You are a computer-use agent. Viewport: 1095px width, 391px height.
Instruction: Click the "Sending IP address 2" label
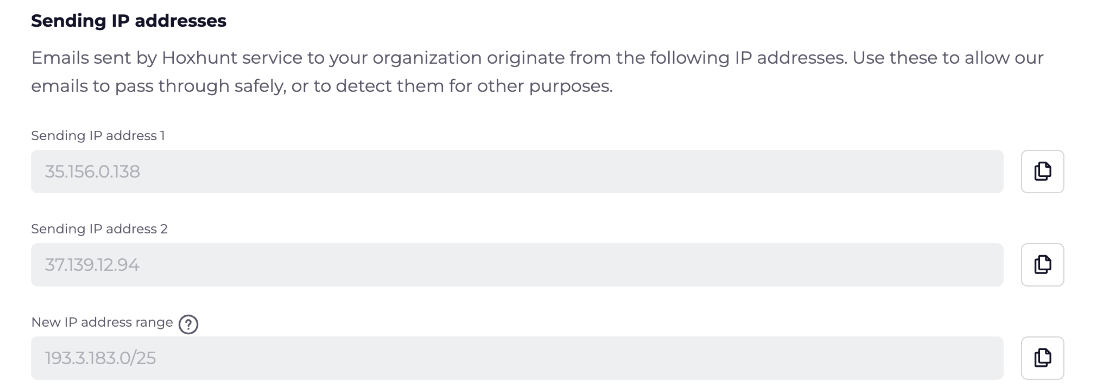(x=99, y=229)
